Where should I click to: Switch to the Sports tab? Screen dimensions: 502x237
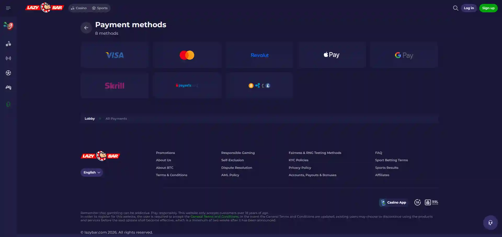coord(100,8)
